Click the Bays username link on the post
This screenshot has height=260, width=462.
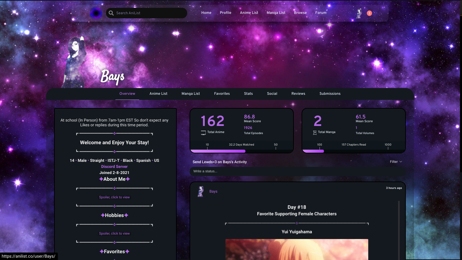[x=213, y=191]
